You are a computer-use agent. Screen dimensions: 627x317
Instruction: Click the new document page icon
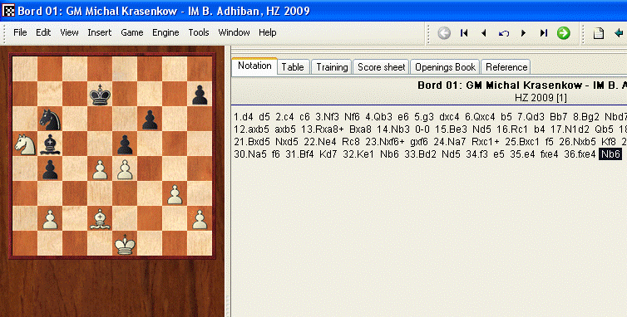pos(599,33)
